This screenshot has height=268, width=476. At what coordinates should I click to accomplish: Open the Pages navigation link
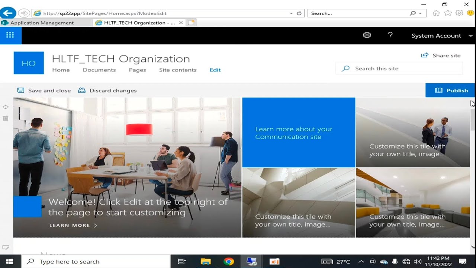point(138,70)
